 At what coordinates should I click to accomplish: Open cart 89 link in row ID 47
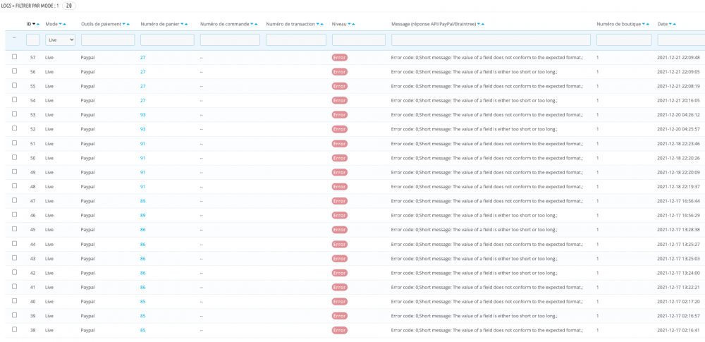click(x=143, y=201)
